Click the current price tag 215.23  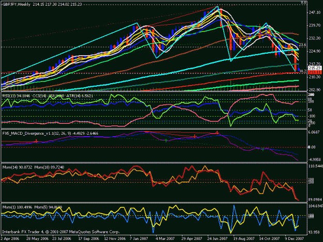pos(315,68)
